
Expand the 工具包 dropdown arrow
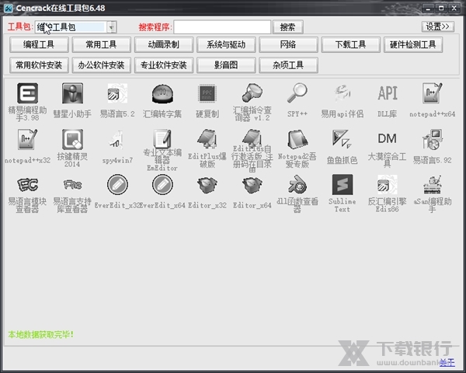click(x=111, y=27)
